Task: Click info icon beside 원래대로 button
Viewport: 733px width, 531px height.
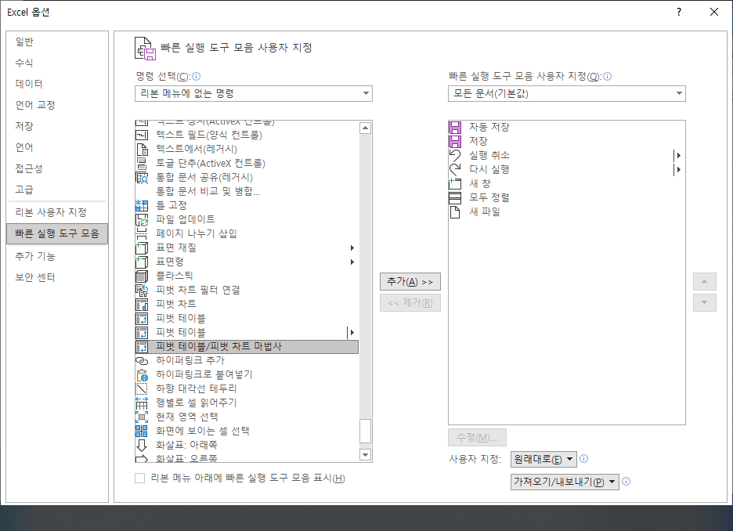Action: coord(584,458)
